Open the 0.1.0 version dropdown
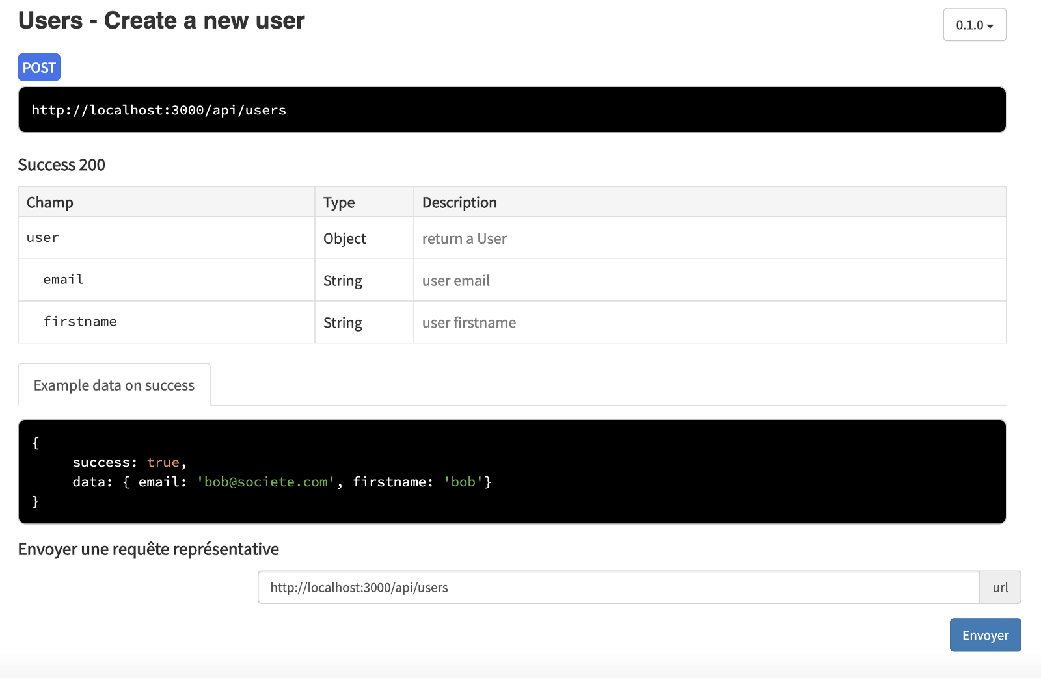Image resolution: width=1041 pixels, height=678 pixels. (x=974, y=25)
